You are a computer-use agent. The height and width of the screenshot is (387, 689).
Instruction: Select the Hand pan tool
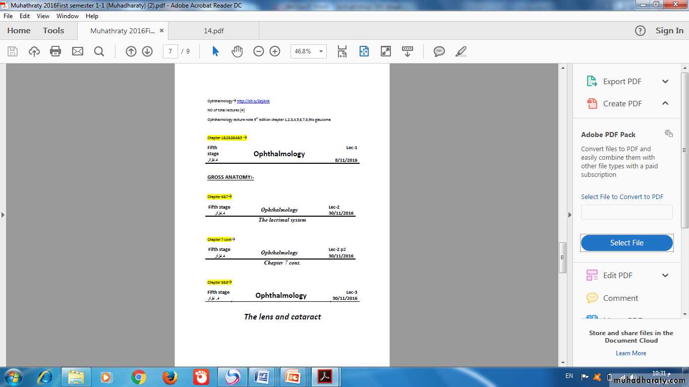[x=237, y=51]
